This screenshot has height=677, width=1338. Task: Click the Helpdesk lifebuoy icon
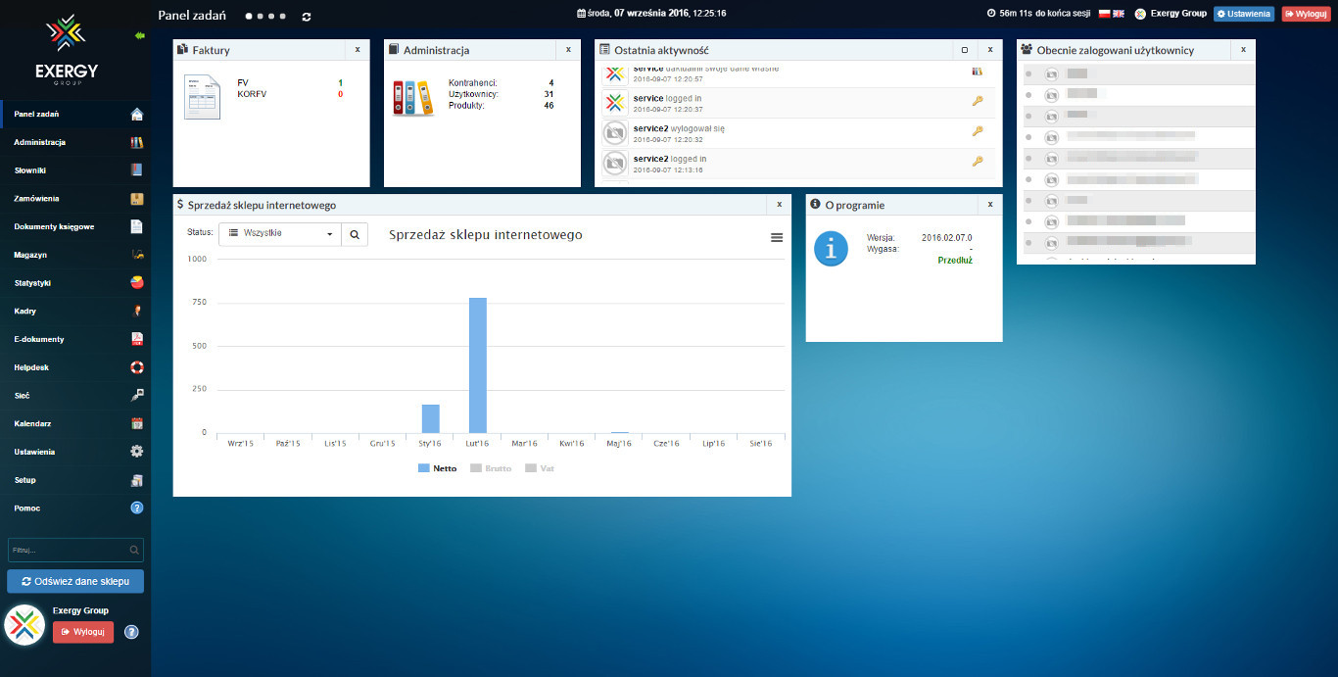coord(137,367)
